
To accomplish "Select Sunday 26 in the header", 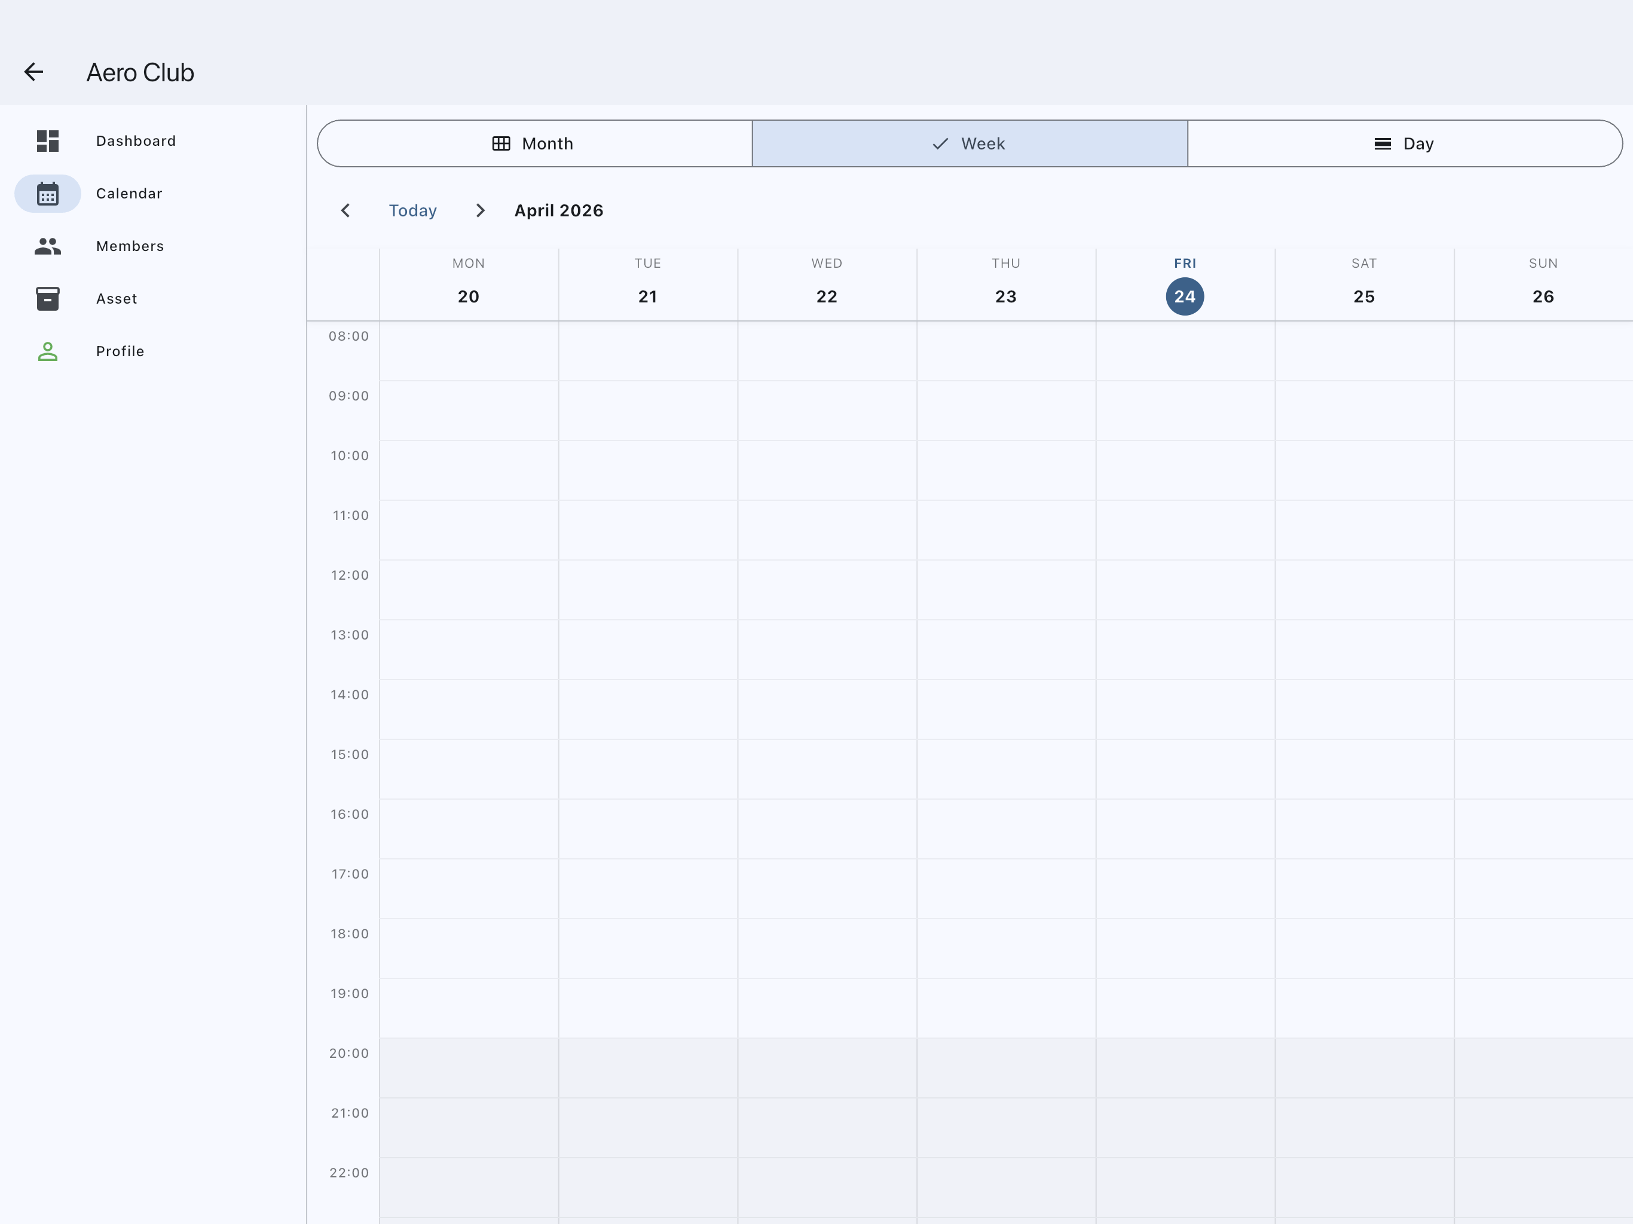I will [x=1543, y=284].
